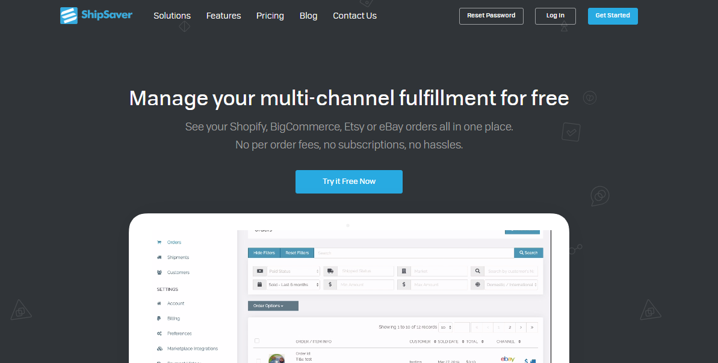Click the building icon beside Market filter
718x363 pixels.
point(404,271)
